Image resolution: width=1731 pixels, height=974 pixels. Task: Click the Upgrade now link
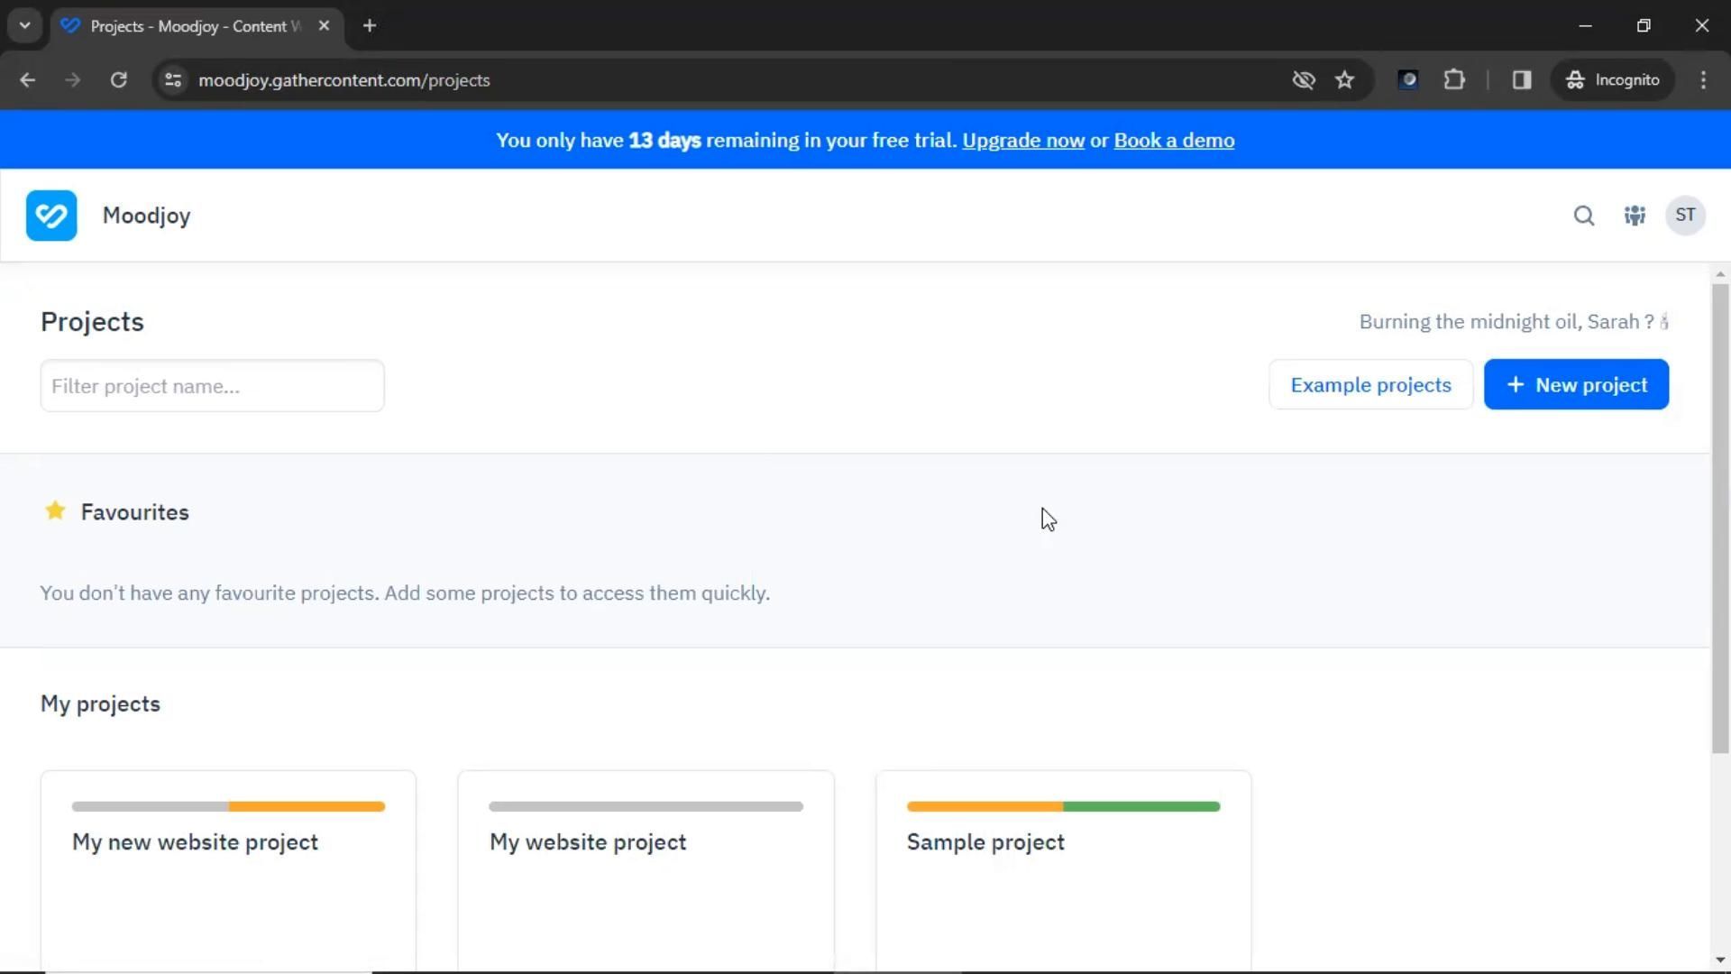tap(1023, 141)
